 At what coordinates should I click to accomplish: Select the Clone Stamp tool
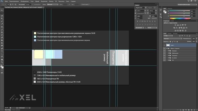click(x=2, y=32)
